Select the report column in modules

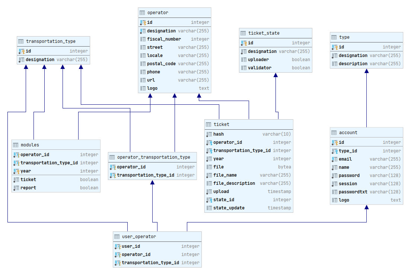click(x=28, y=188)
